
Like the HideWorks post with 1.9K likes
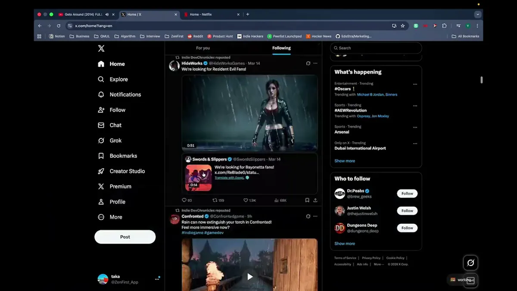[x=249, y=200]
